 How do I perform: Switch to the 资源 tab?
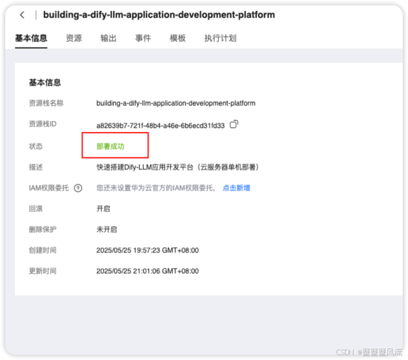pyautogui.click(x=74, y=38)
